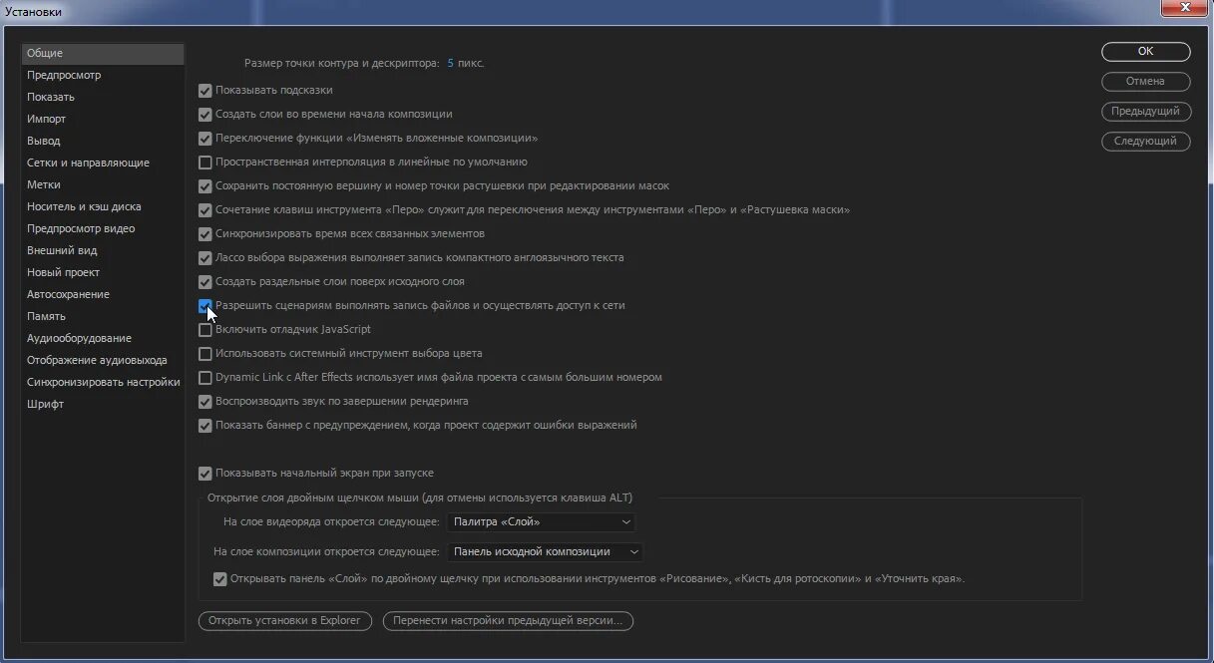Select the «Общие» category
1214x663 pixels.
pos(103,53)
